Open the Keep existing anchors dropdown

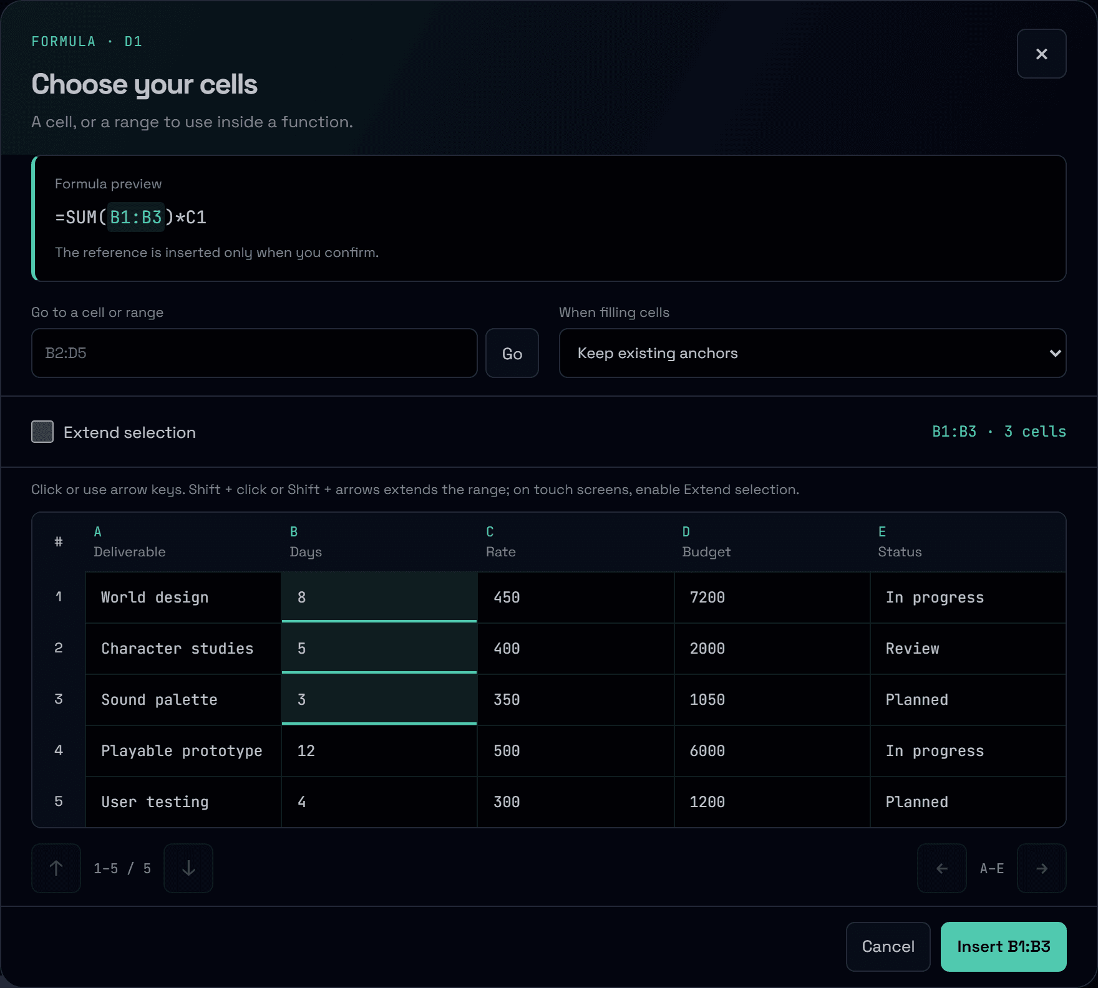click(x=812, y=353)
